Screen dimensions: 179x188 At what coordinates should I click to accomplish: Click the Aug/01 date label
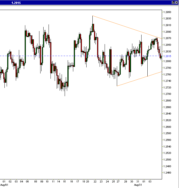[x=4, y=185]
